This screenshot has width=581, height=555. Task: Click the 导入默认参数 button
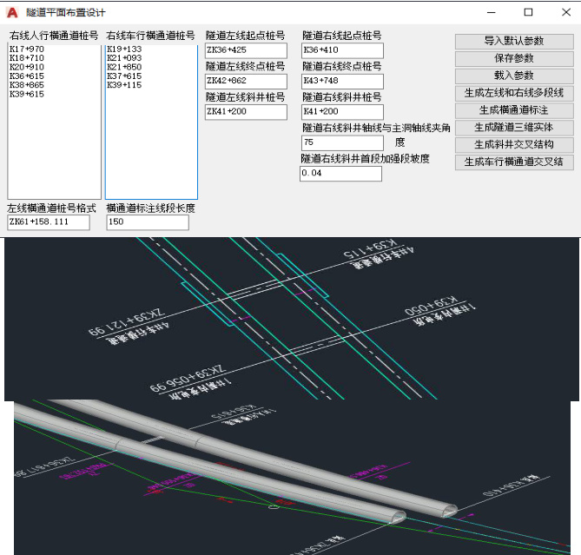click(x=514, y=41)
